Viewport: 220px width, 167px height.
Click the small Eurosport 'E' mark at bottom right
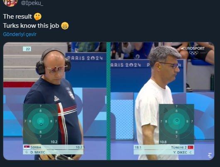210,155
